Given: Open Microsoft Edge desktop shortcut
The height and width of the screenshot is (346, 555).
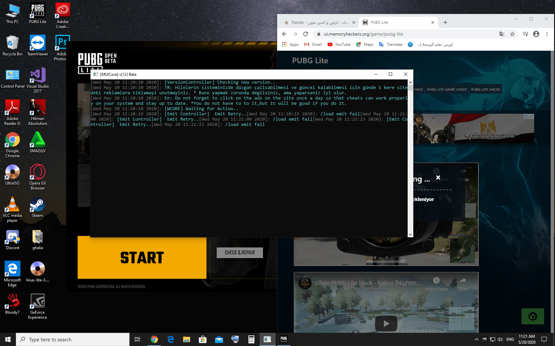Looking at the screenshot, I should [x=12, y=274].
